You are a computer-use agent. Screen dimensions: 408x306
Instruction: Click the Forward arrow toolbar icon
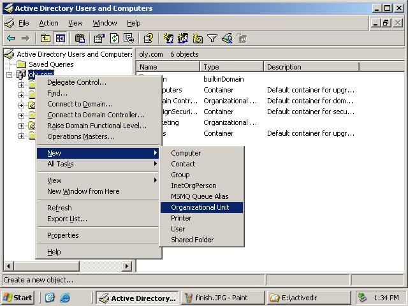[25, 38]
